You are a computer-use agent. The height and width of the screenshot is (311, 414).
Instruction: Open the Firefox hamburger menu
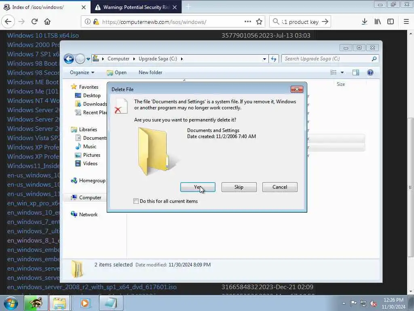[x=406, y=22]
